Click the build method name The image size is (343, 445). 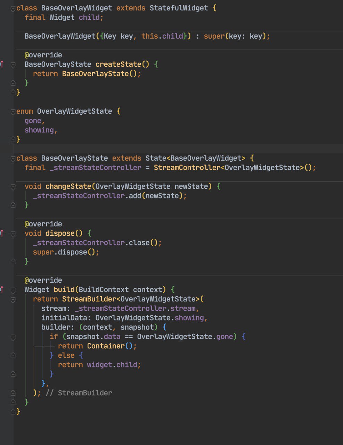64,290
